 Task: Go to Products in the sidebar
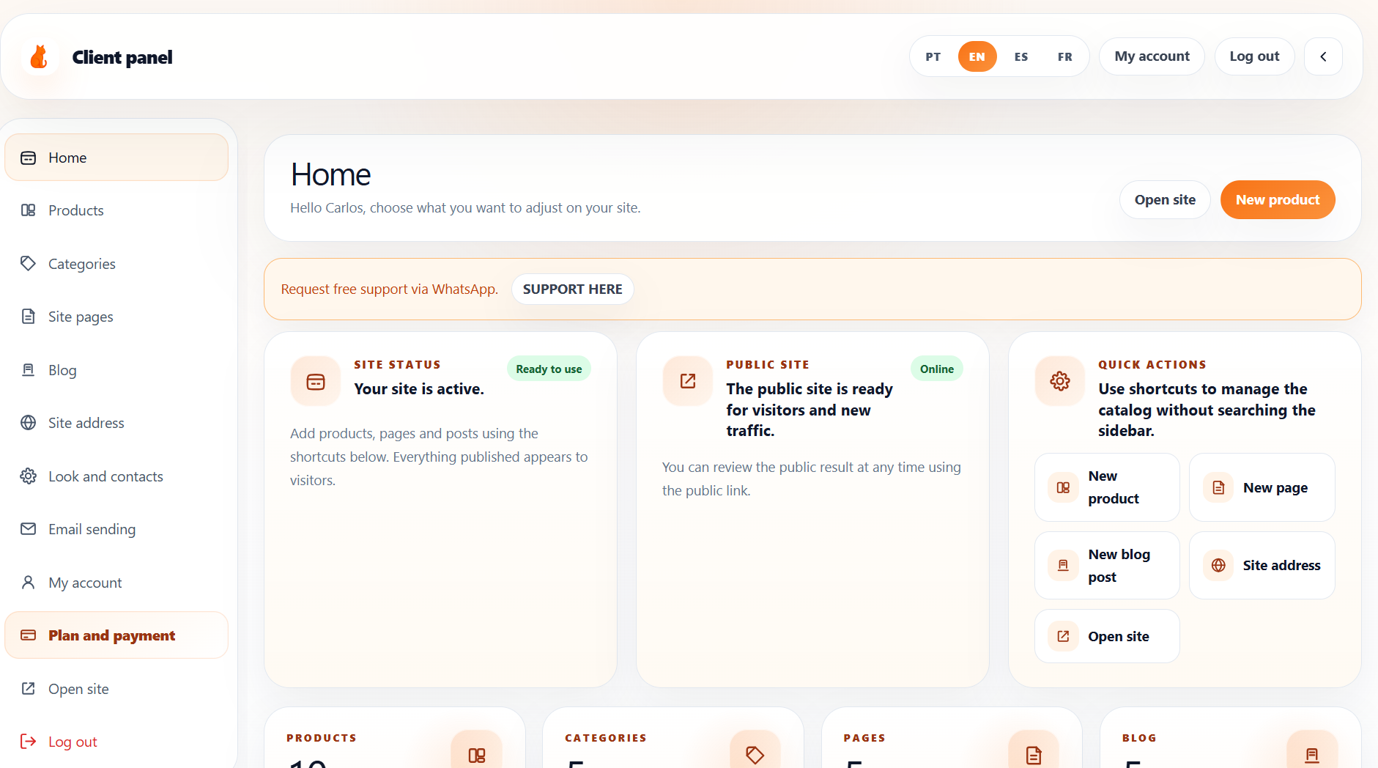(116, 210)
